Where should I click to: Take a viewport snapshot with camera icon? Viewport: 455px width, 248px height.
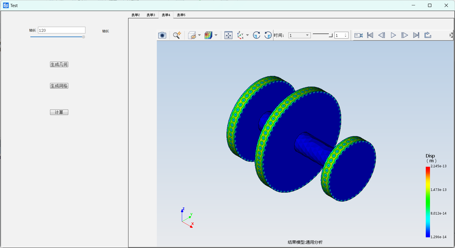(162, 35)
